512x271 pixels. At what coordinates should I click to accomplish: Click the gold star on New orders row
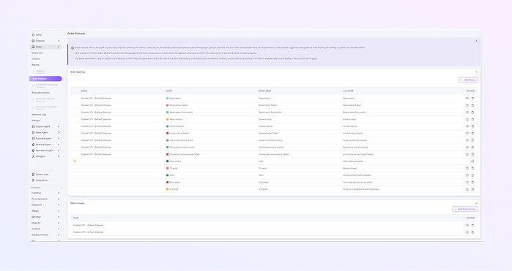(75, 161)
